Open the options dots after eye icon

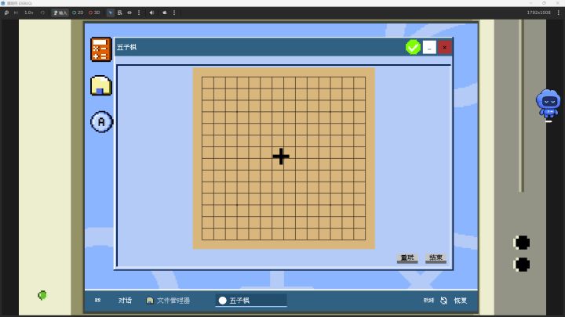click(x=139, y=13)
